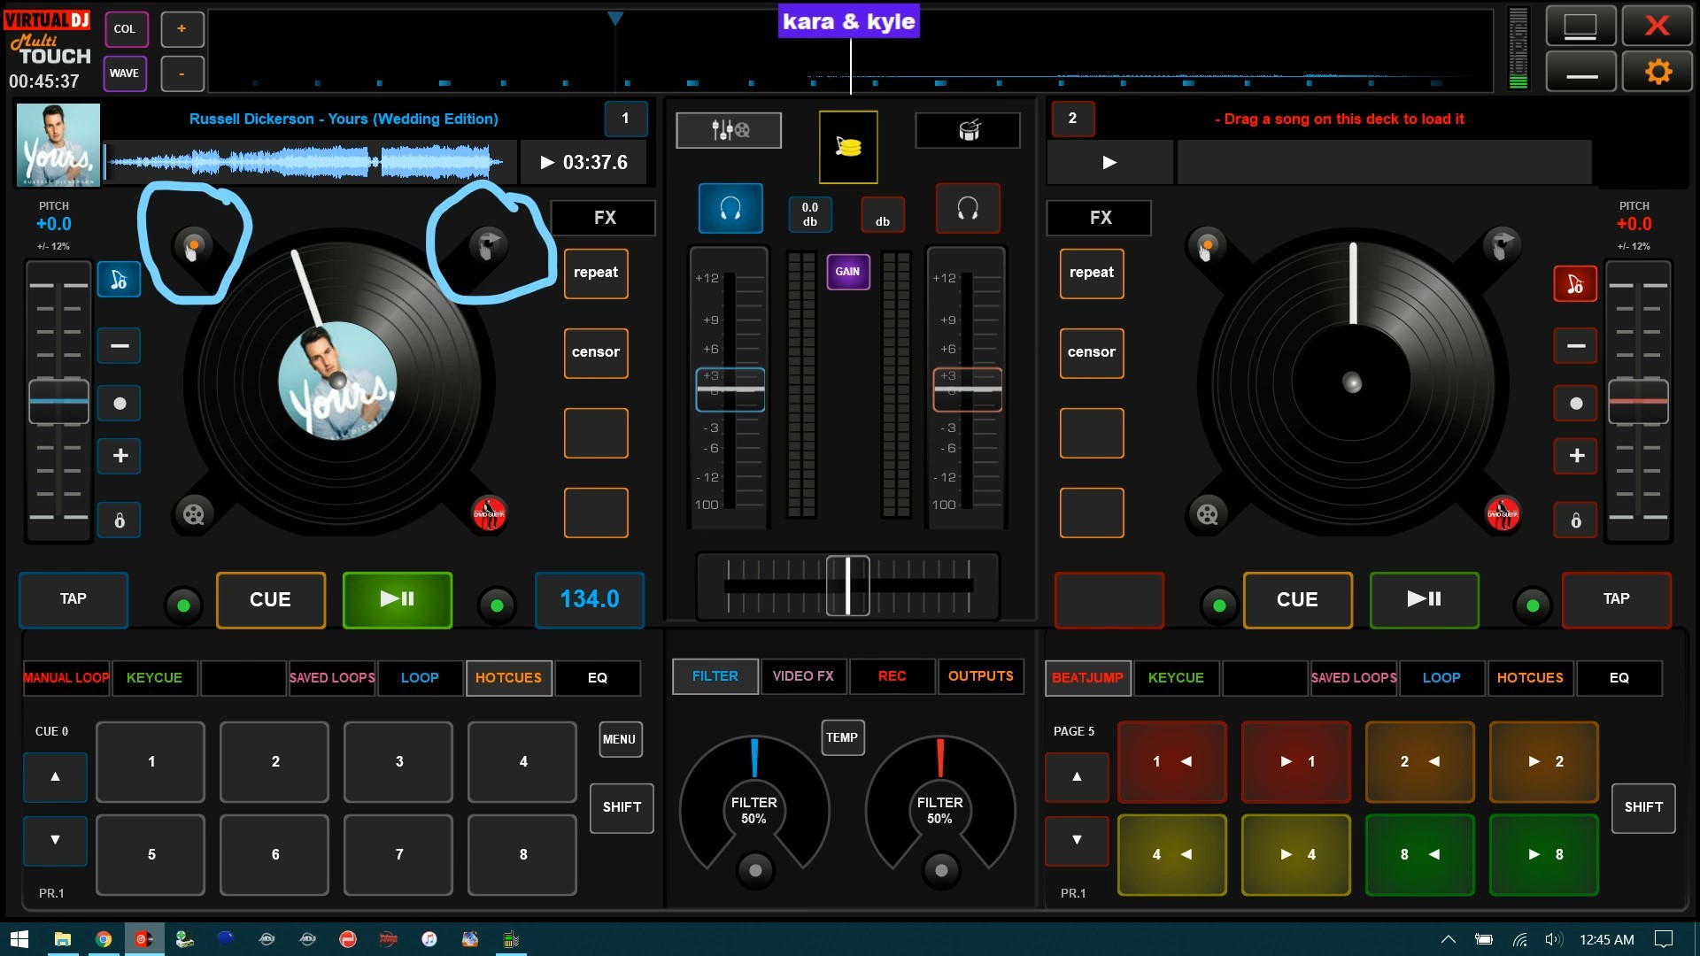Toggle deck 1 repeat effect
This screenshot has height=956, width=1700.
pyautogui.click(x=596, y=273)
